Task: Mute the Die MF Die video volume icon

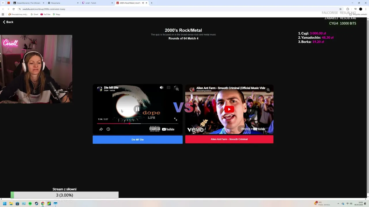Action: 161,88
